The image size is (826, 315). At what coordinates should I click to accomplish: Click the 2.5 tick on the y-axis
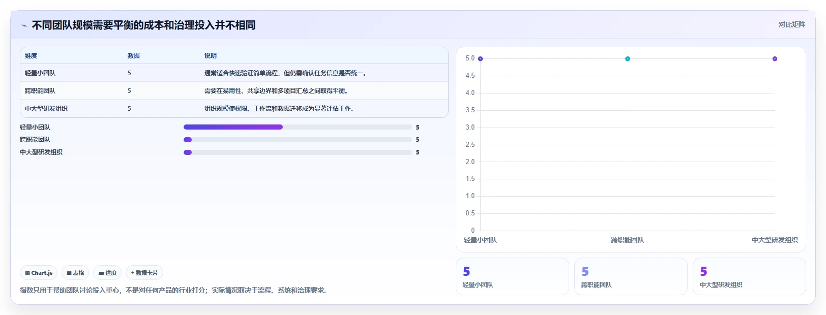coord(470,145)
